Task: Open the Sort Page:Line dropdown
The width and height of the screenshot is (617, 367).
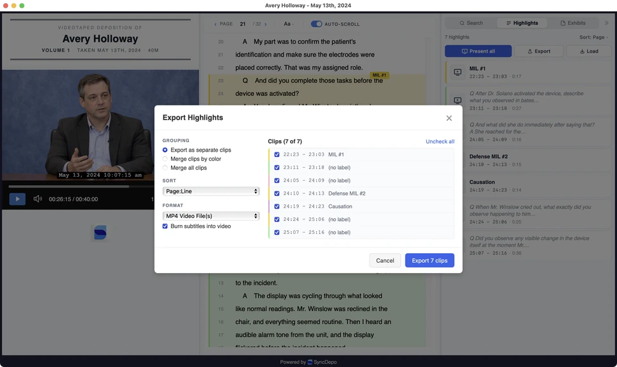Action: coord(211,191)
